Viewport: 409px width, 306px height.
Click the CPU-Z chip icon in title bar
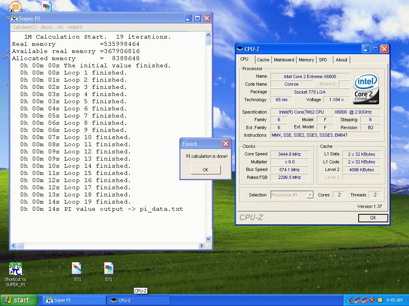(240, 49)
